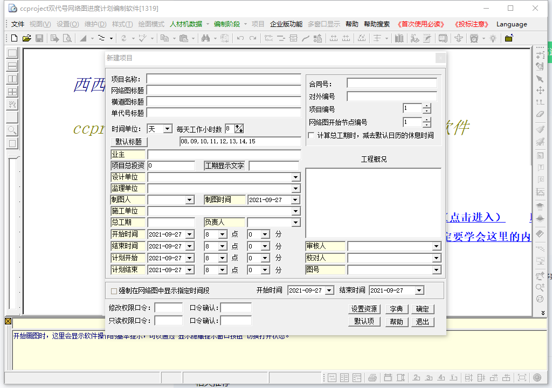Click the 默认标题 button
Viewport: 552px width, 388px height.
[129, 142]
